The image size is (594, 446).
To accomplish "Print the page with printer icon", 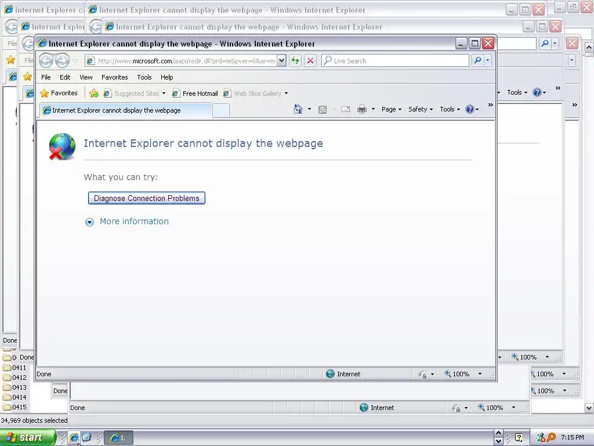I will (362, 109).
